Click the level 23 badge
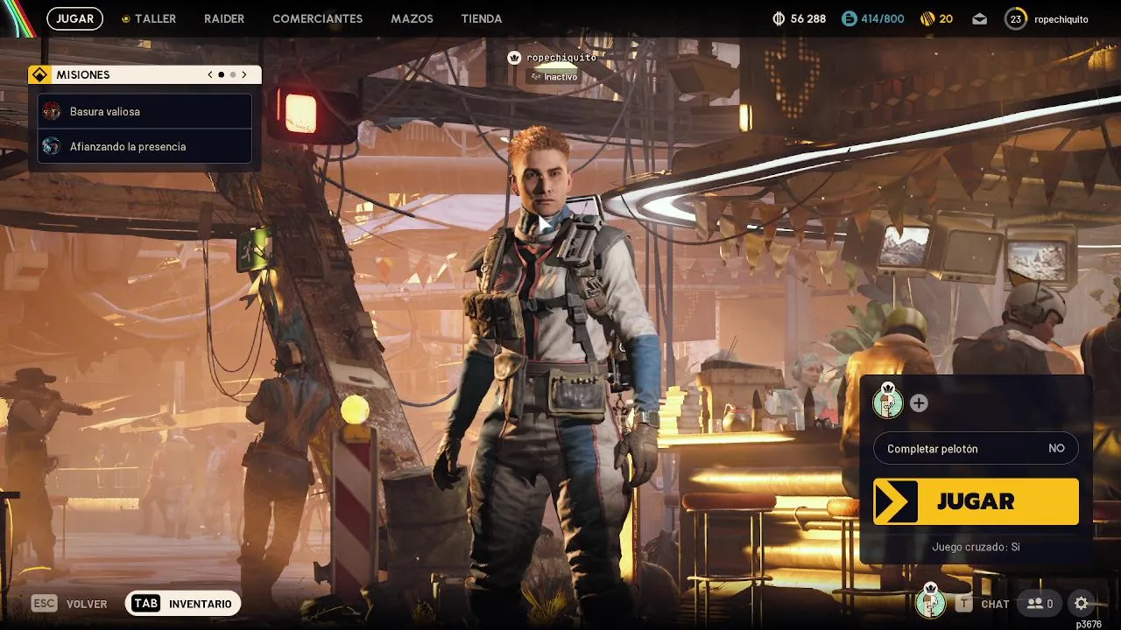1121x630 pixels. pos(1016,18)
